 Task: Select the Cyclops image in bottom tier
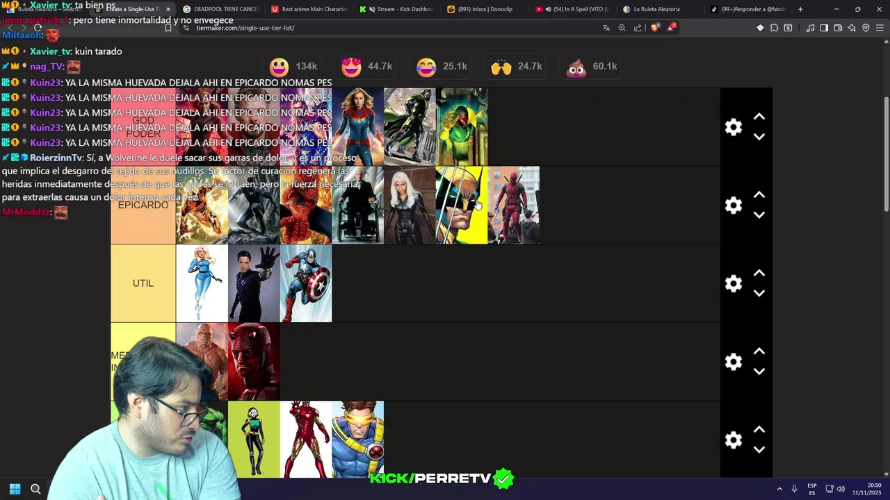coord(358,440)
